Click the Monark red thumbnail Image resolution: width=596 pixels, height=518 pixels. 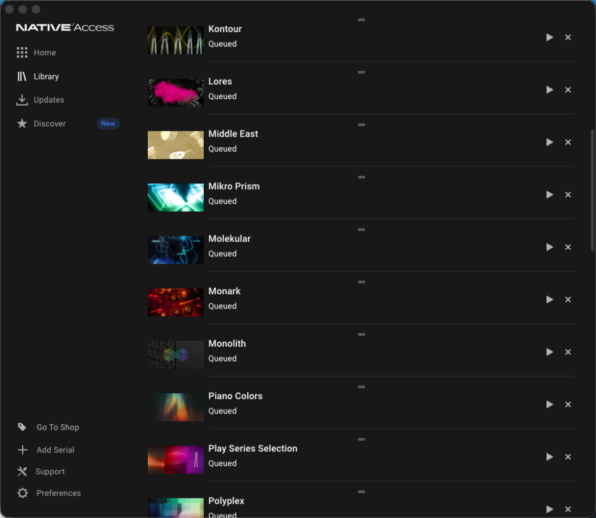tap(176, 302)
